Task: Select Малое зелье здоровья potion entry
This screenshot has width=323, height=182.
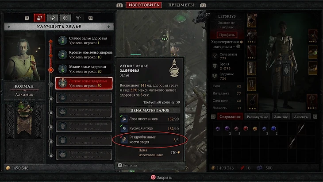Action: click(84, 69)
